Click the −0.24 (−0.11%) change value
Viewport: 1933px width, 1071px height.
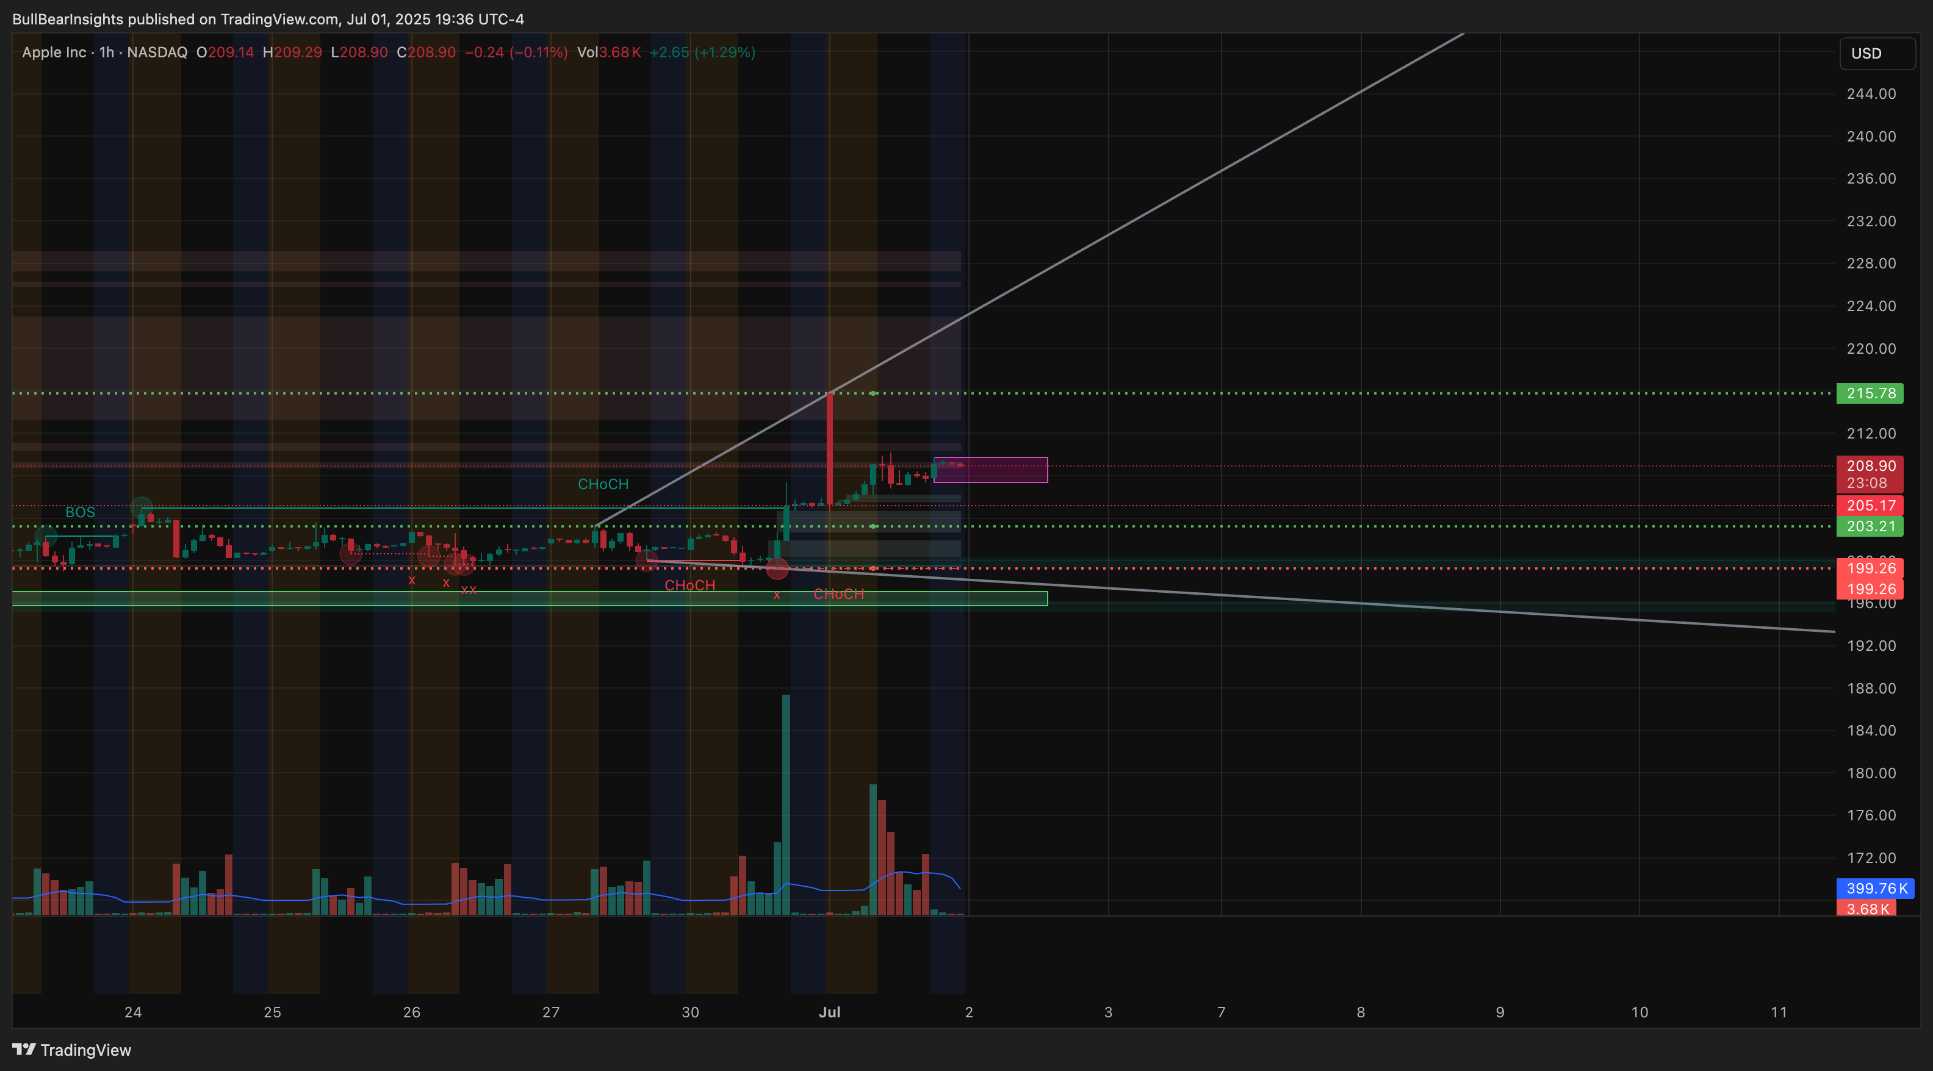[x=516, y=52]
